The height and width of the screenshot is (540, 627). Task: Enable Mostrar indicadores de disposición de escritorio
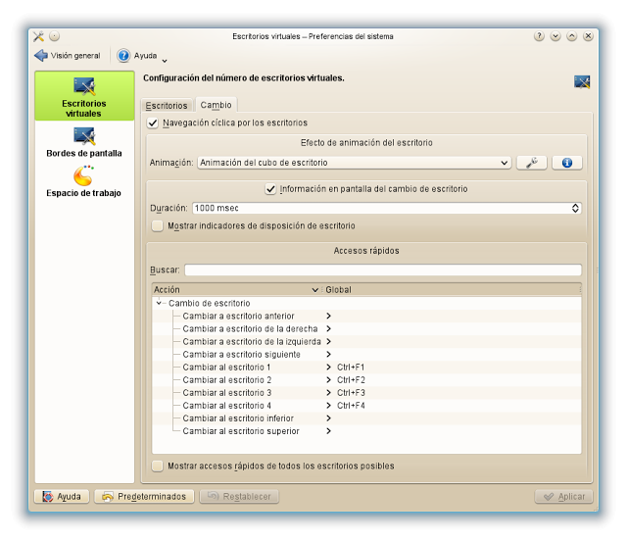tap(158, 225)
